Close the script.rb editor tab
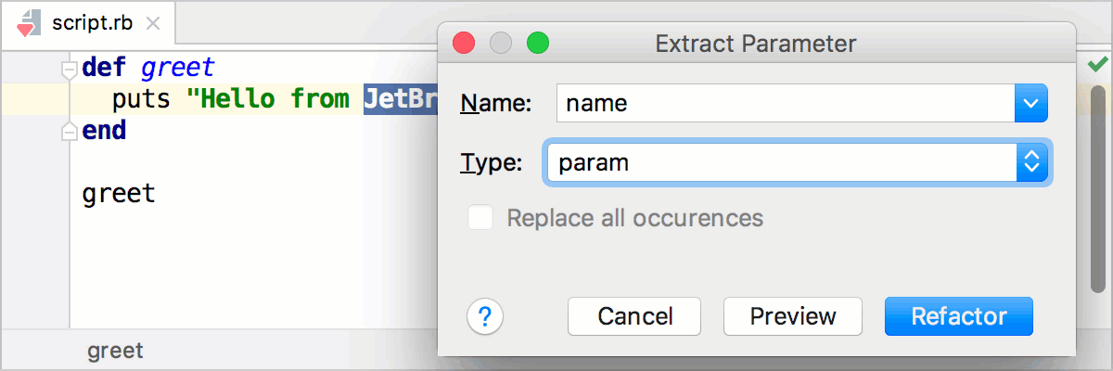The height and width of the screenshot is (371, 1113). point(153,25)
